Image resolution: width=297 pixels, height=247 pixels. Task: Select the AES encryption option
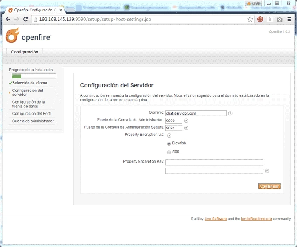click(x=169, y=152)
